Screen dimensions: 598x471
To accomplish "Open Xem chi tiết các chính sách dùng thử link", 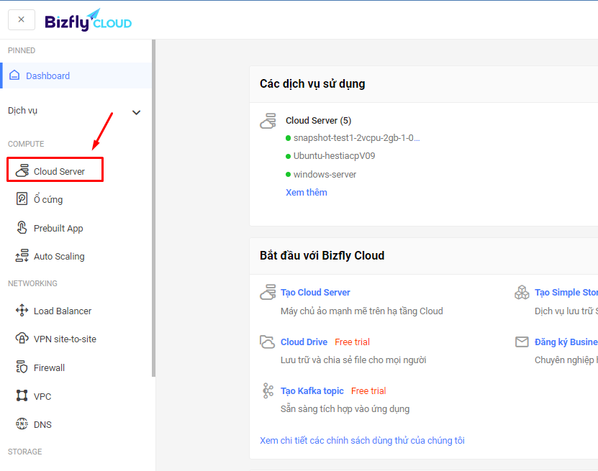I will coord(362,441).
